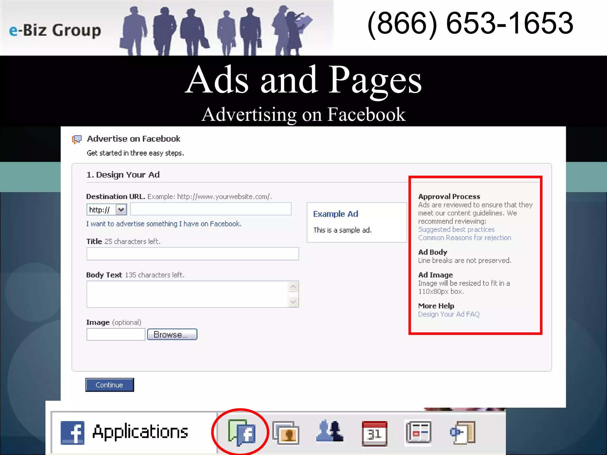The width and height of the screenshot is (607, 455).
Task: Open the Events calendar icon showing 31
Action: (375, 433)
